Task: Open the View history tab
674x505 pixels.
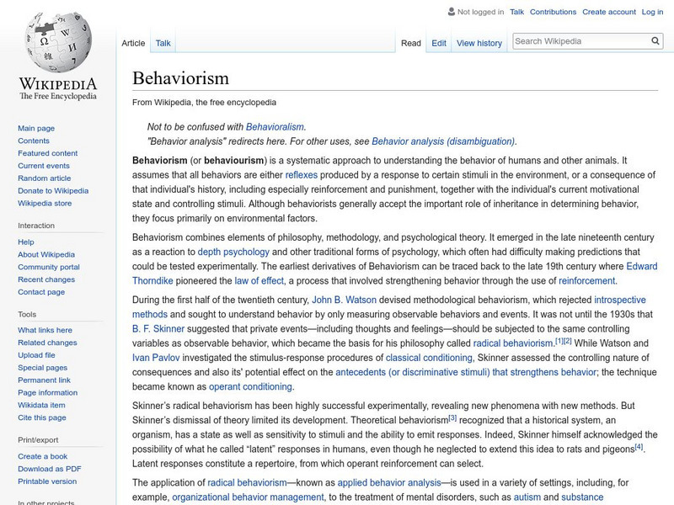Action: coord(479,42)
